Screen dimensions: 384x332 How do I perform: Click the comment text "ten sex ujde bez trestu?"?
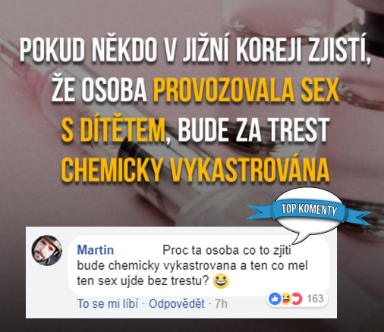pyautogui.click(x=143, y=281)
